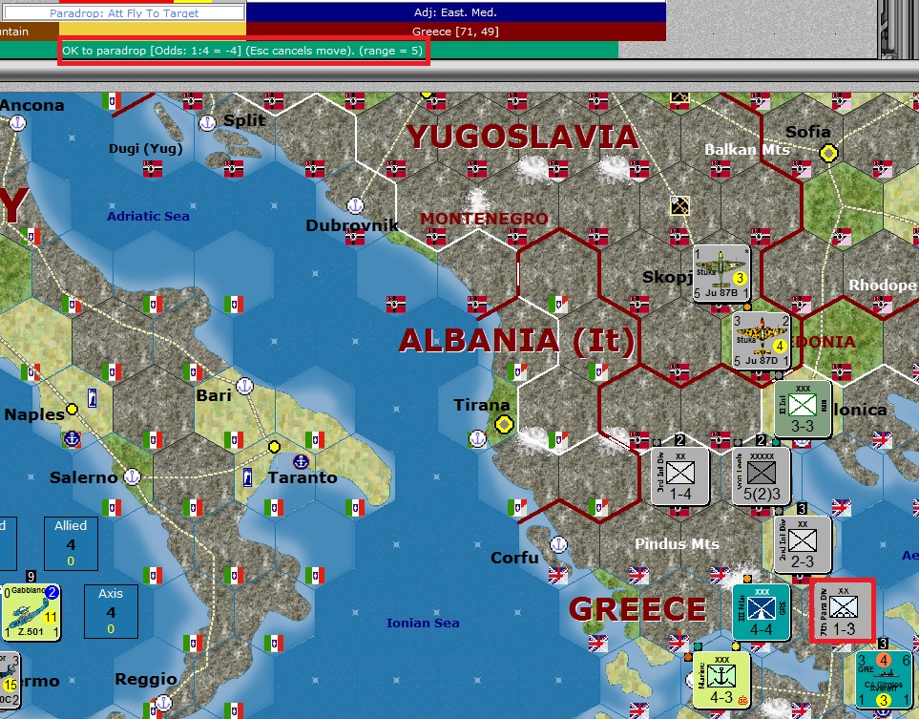Click the Reggio port anchor icon
Viewport: 919px width, 719px height.
(x=163, y=702)
